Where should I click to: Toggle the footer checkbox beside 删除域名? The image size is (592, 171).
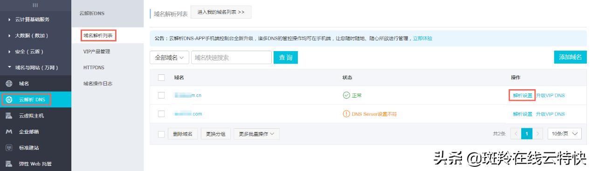pyautogui.click(x=162, y=134)
